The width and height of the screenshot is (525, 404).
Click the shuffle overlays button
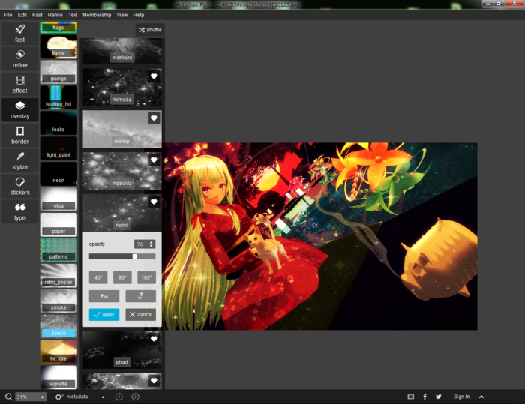click(x=150, y=30)
